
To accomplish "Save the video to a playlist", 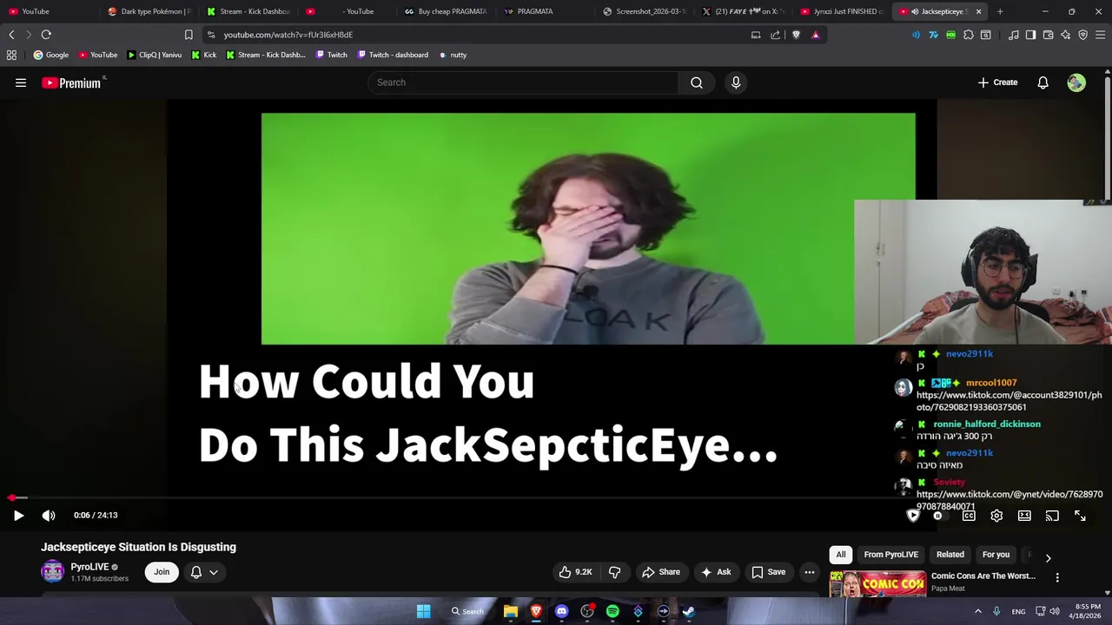I will click(x=768, y=572).
